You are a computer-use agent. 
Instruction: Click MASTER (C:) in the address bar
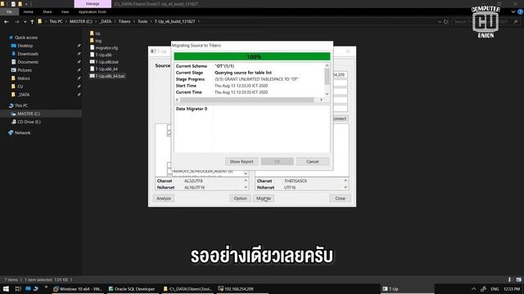point(80,21)
